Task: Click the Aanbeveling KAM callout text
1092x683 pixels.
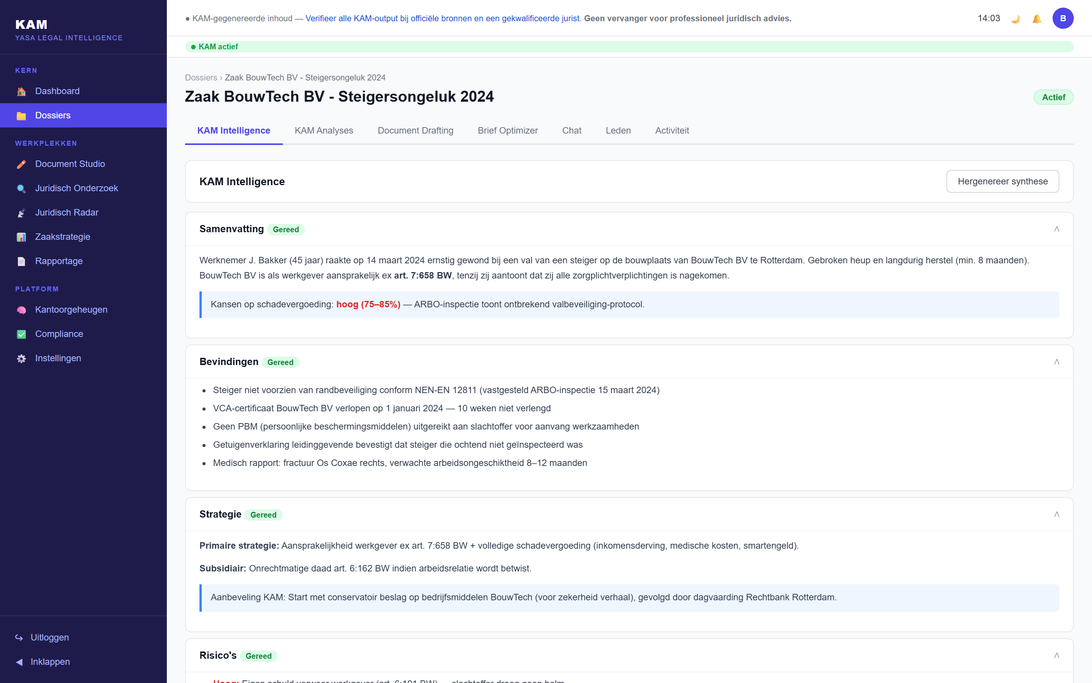Action: [x=523, y=597]
